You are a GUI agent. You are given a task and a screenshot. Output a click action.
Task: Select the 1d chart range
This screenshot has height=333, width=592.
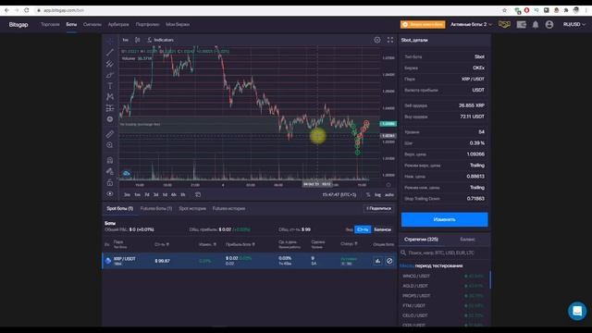point(165,194)
